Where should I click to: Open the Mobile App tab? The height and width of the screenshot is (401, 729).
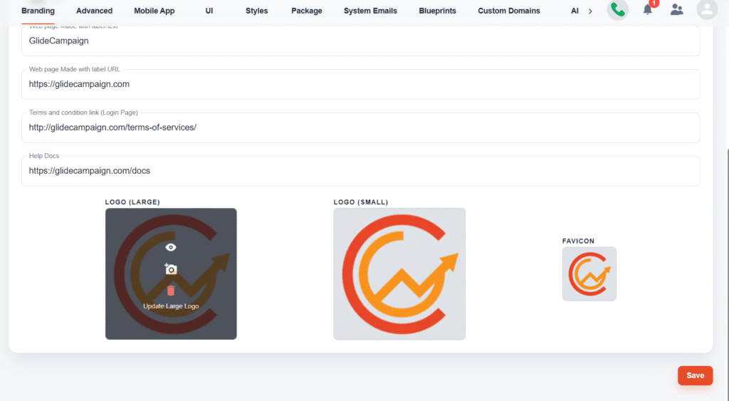[x=154, y=11]
